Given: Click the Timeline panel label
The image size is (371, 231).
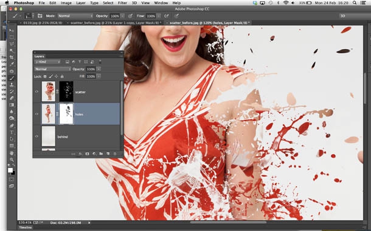Looking at the screenshot, I should point(26,227).
